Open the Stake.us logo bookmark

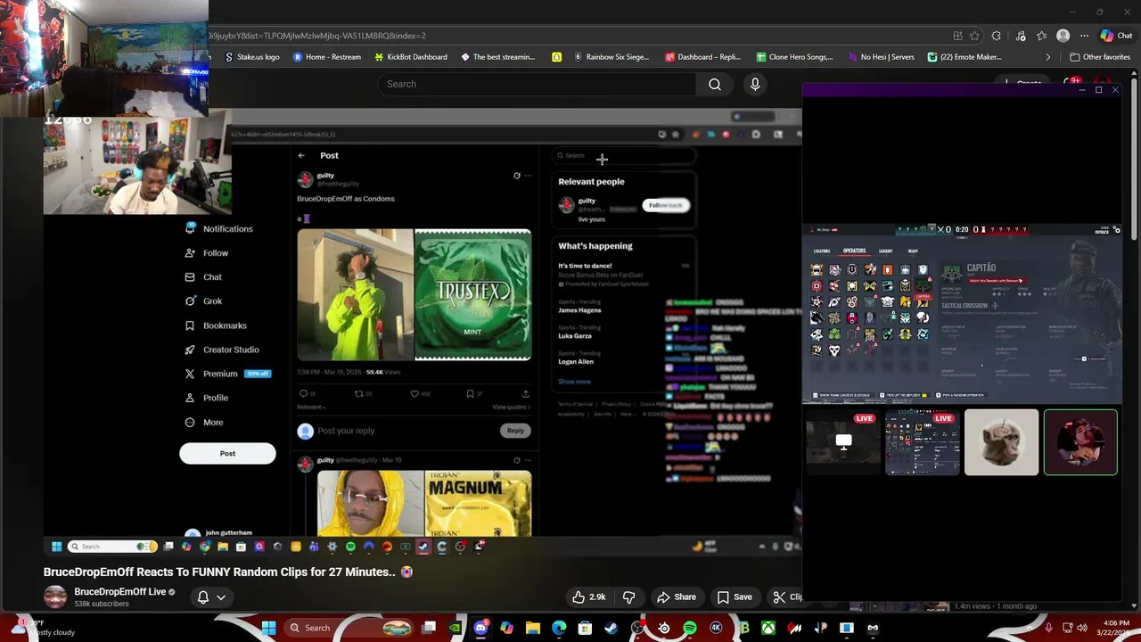click(x=252, y=57)
